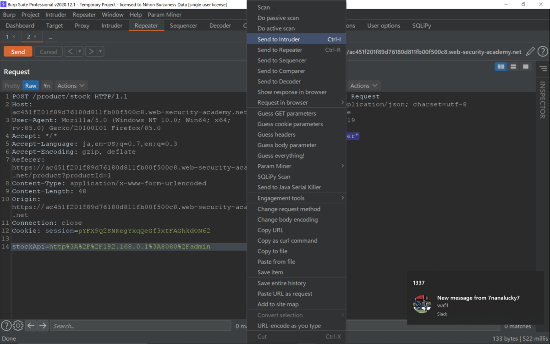Choose Guess cookie parameters
This screenshot has width=550, height=344.
296,124
